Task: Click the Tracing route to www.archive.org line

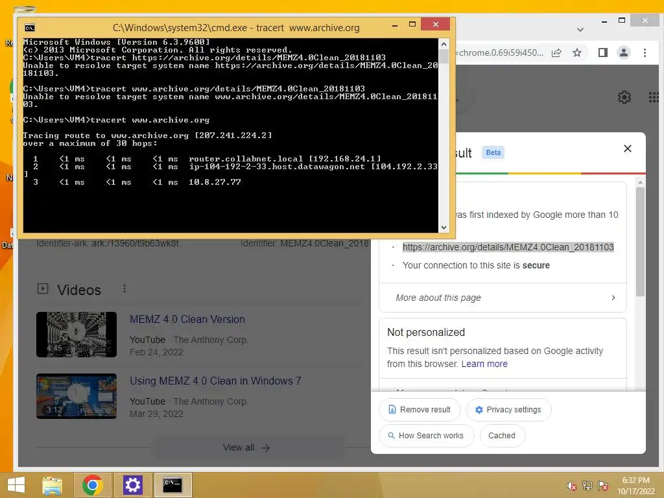Action: [x=147, y=136]
